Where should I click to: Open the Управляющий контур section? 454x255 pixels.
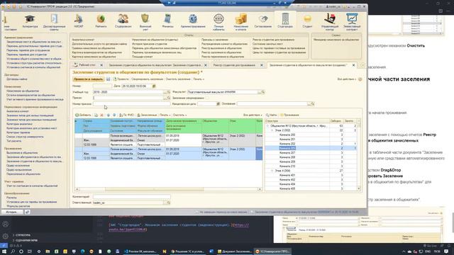tap(330, 22)
